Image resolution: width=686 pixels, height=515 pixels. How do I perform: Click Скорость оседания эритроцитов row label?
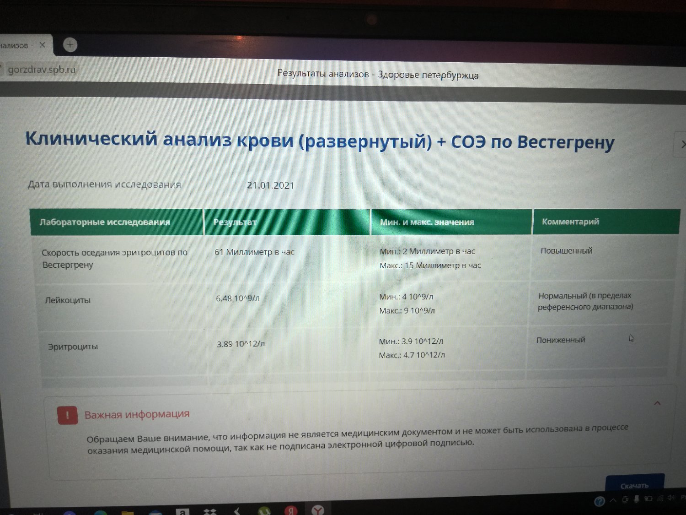[114, 259]
